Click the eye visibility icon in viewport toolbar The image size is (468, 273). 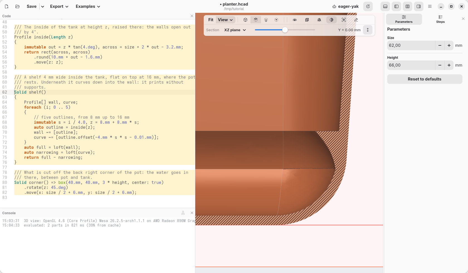pos(295,20)
